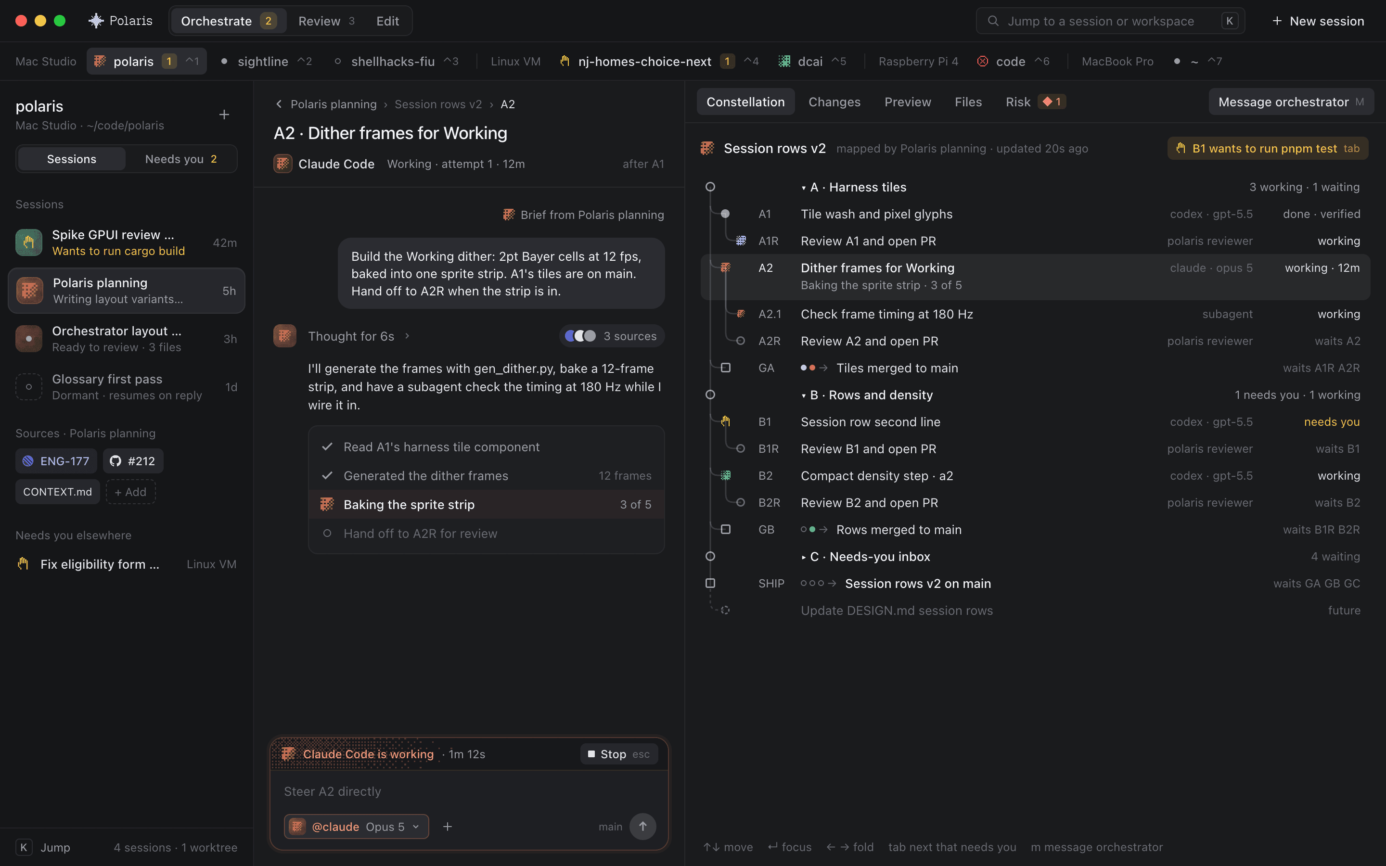
Task: Select the nj-homes-choice-next workspace tab
Action: [x=659, y=61]
